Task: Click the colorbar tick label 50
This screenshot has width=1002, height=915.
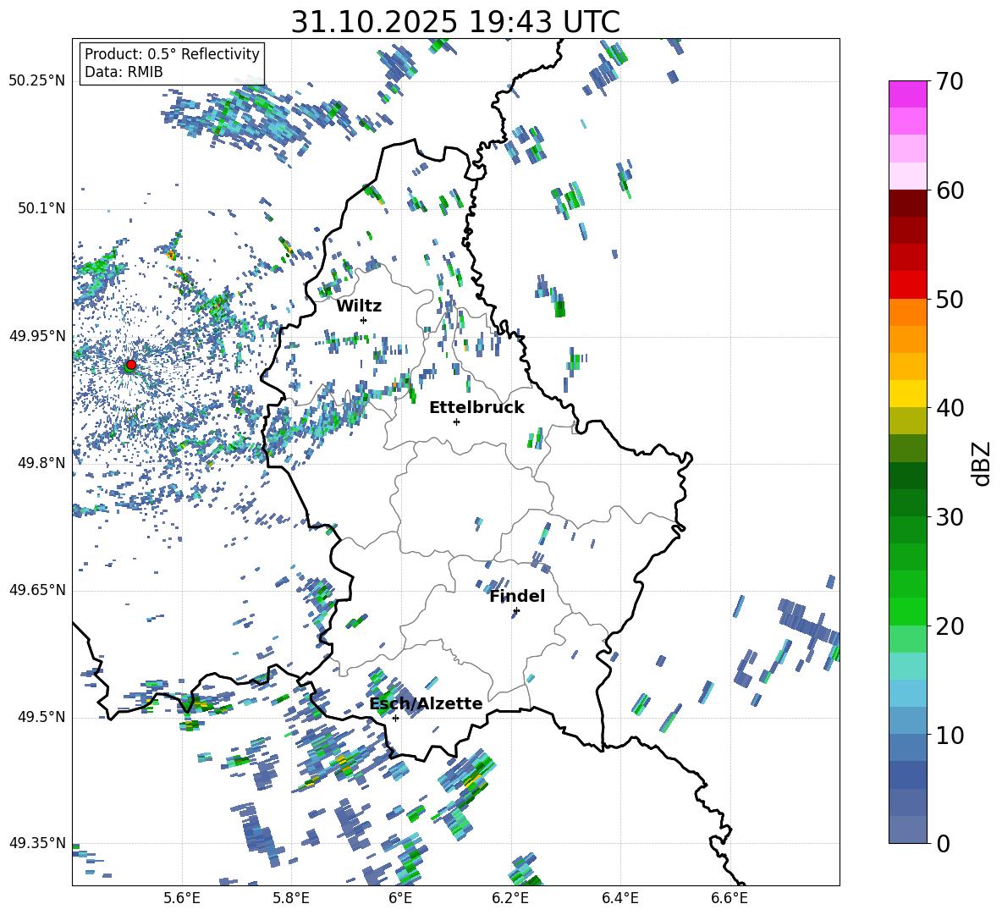Action: 950,300
